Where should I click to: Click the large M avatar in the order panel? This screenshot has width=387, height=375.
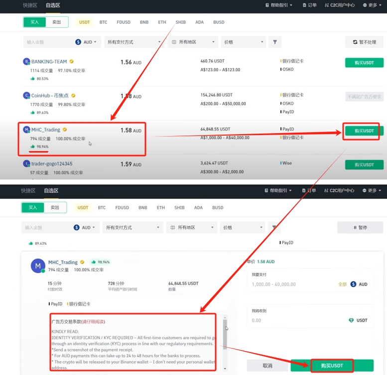point(38,266)
